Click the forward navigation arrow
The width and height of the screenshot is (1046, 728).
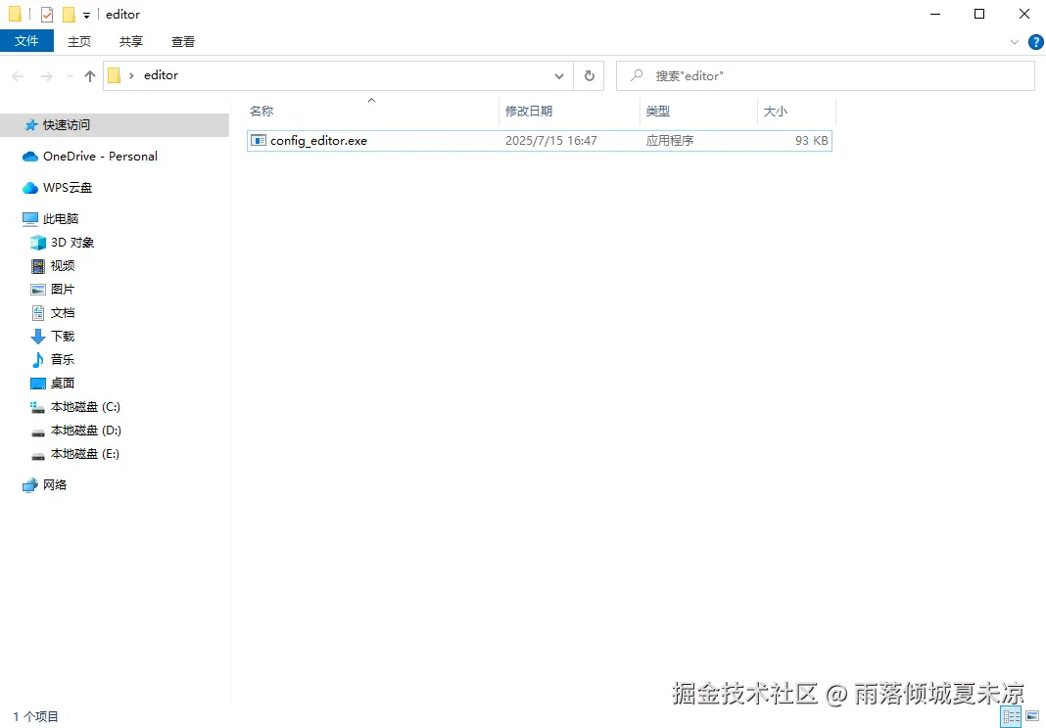(x=47, y=76)
